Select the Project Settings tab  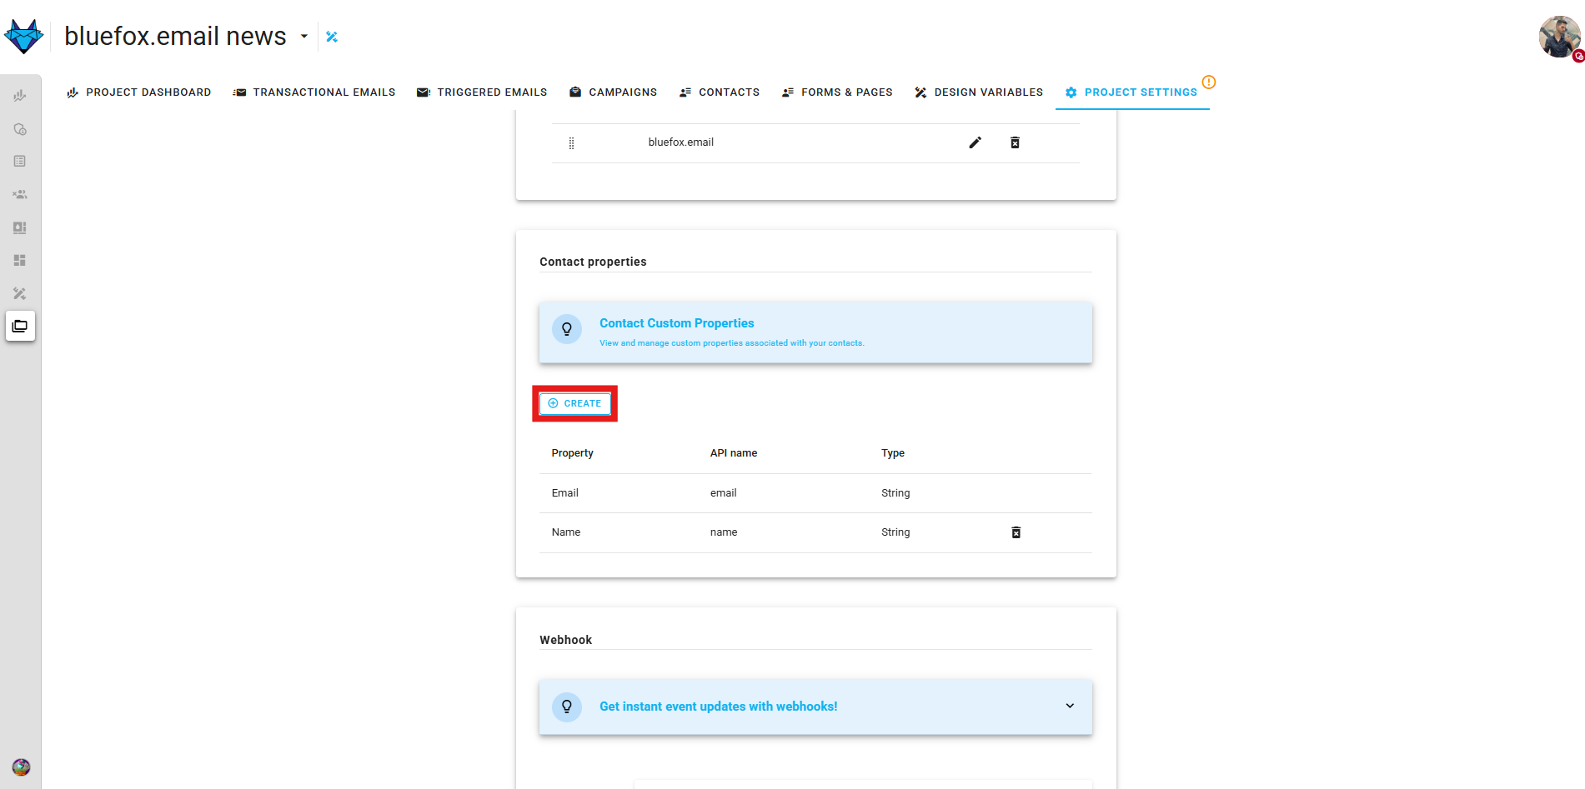pos(1132,92)
